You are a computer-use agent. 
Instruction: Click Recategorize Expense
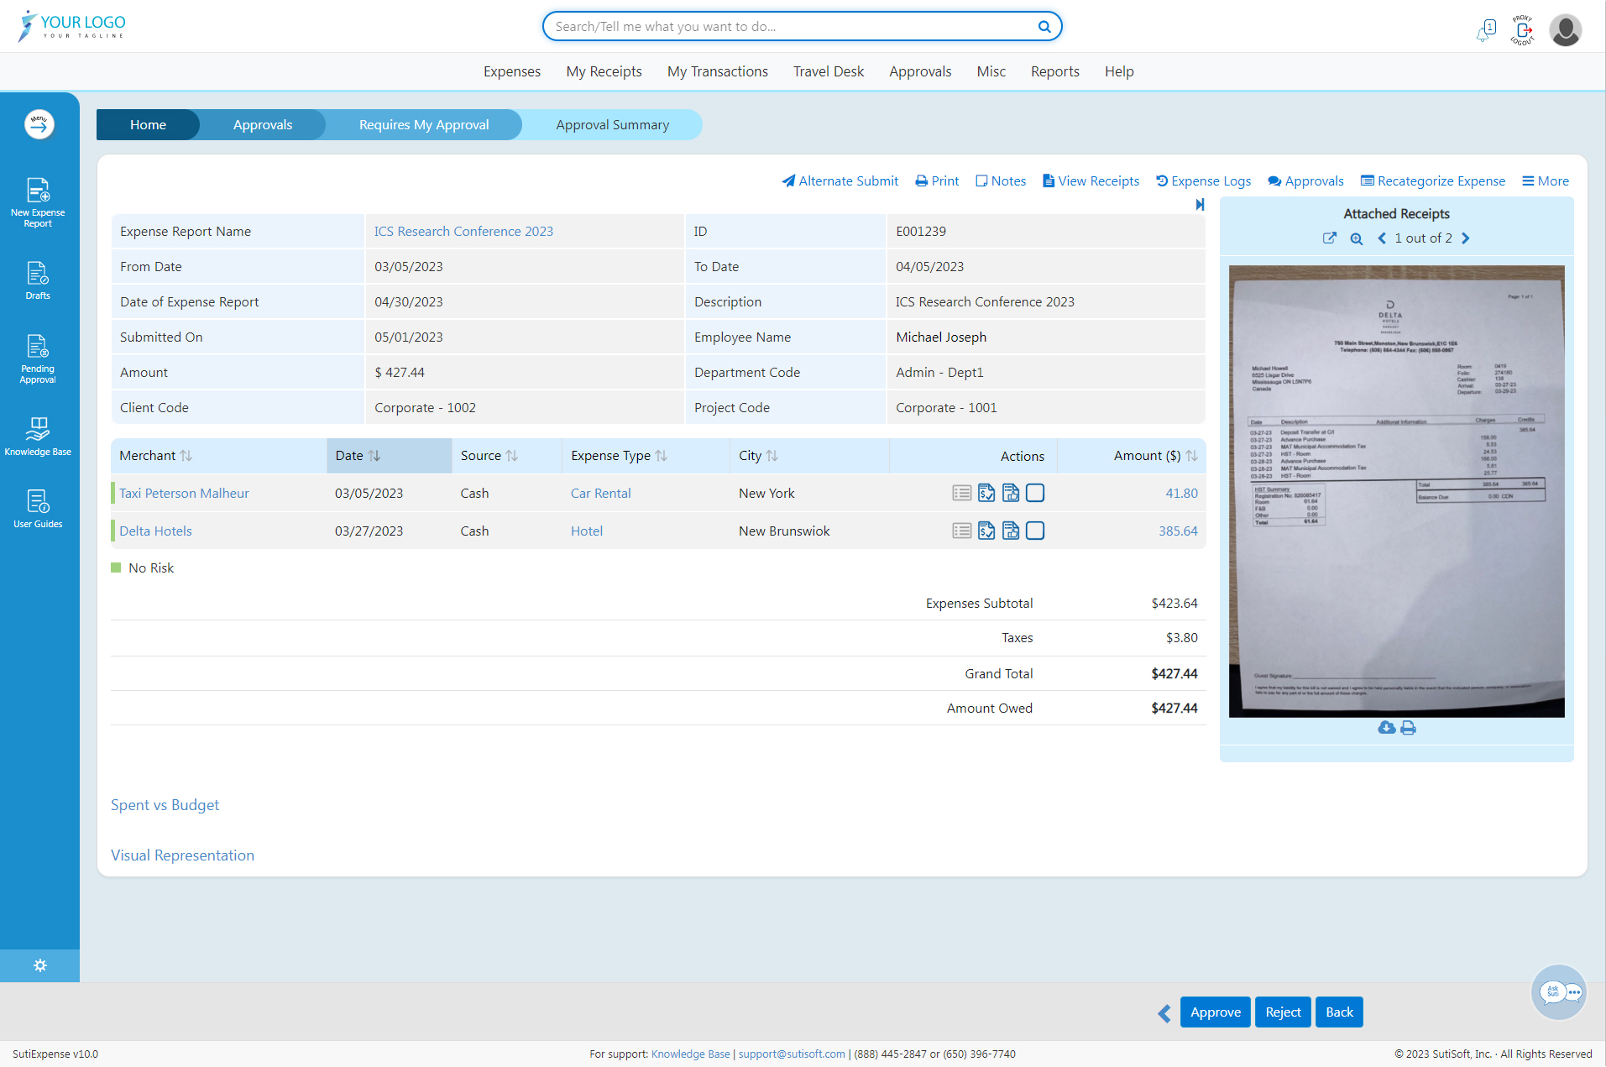tap(1433, 181)
